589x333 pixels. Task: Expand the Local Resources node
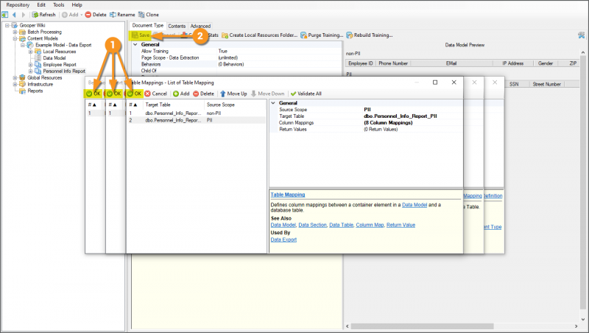30,52
